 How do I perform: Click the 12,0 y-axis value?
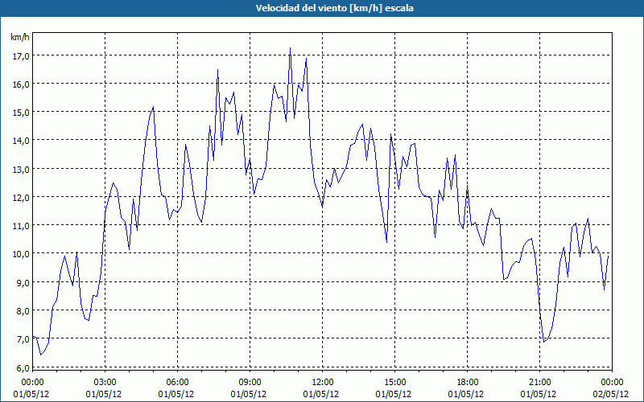21,198
